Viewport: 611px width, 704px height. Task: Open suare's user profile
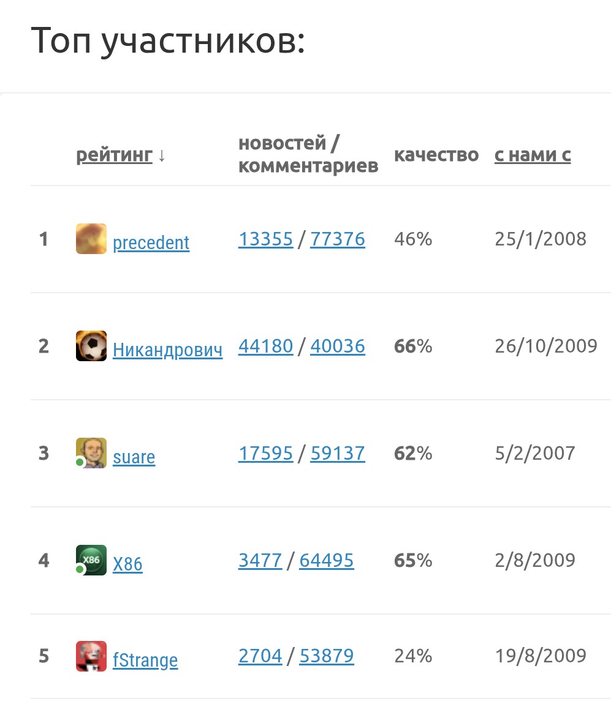(134, 457)
